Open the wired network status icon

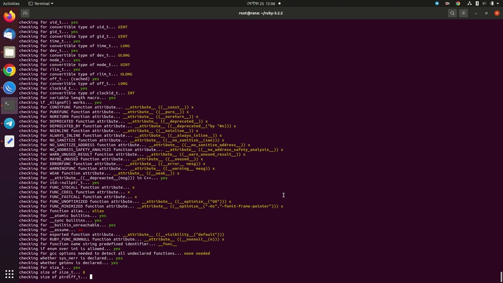click(470, 4)
